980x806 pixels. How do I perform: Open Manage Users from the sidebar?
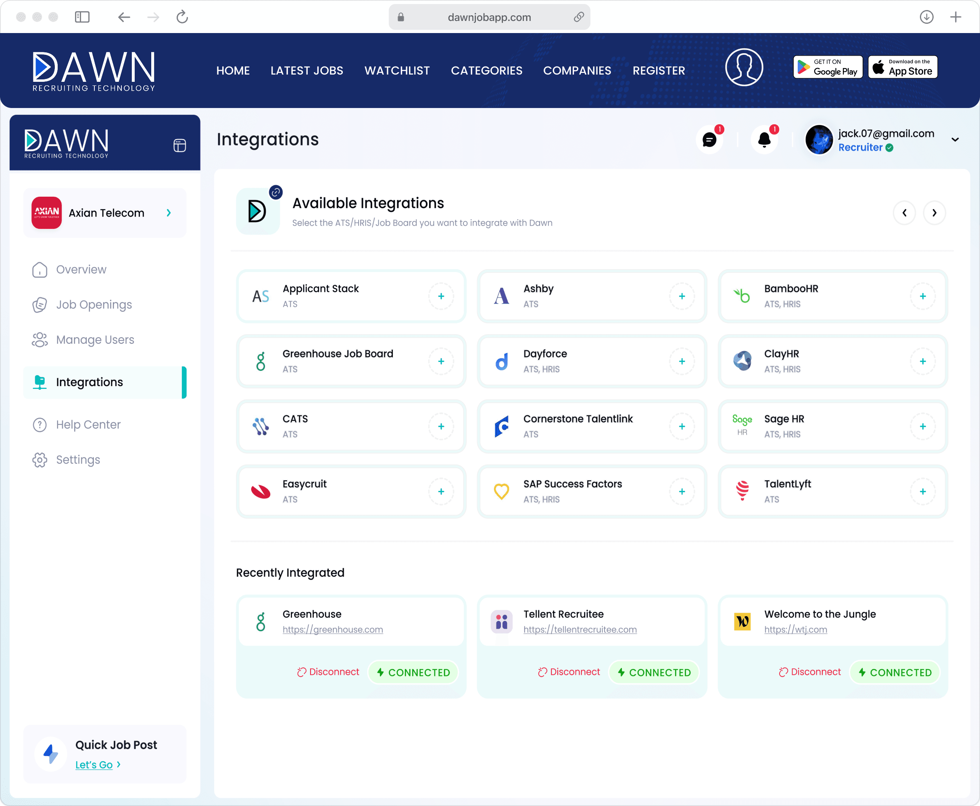coord(95,339)
